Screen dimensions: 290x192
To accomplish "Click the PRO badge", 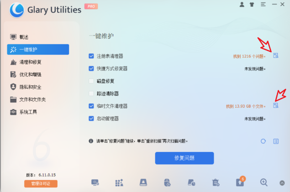I will (91, 6).
